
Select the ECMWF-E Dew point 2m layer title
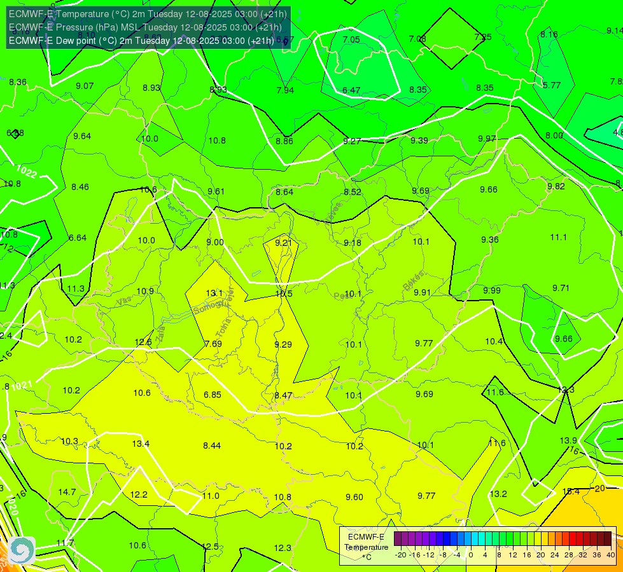point(141,41)
